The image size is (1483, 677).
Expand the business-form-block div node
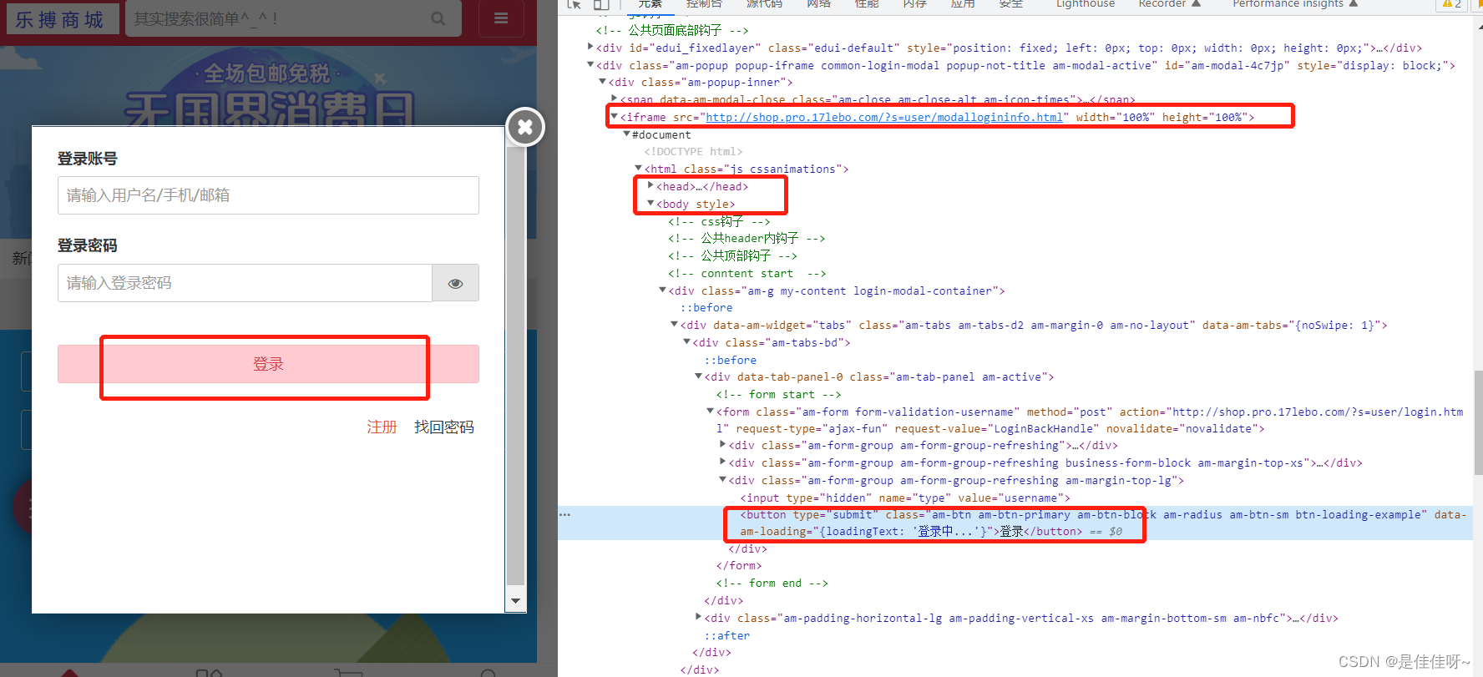click(723, 462)
